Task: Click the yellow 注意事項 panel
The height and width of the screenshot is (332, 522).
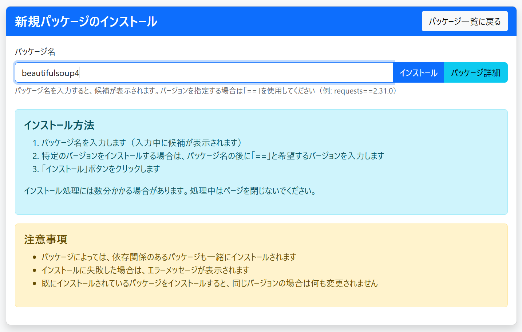Action: coord(261,299)
